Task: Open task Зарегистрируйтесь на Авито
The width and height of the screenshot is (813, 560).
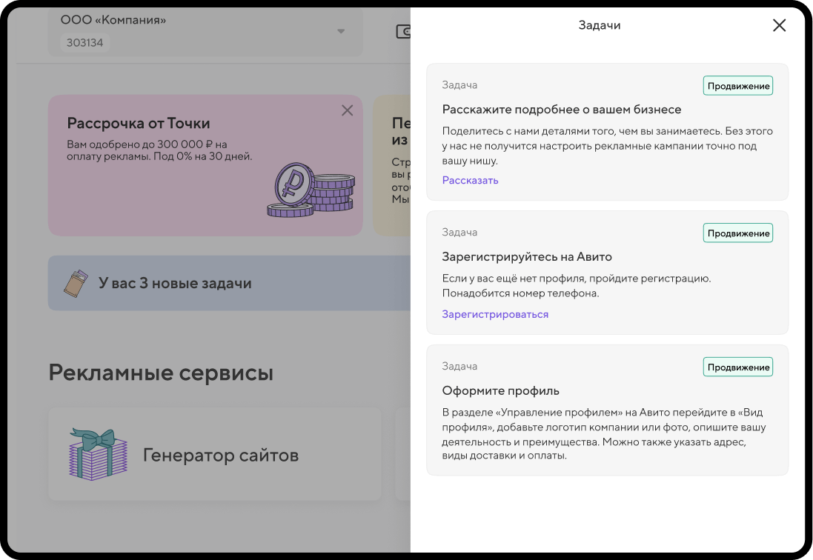Action: pyautogui.click(x=608, y=272)
